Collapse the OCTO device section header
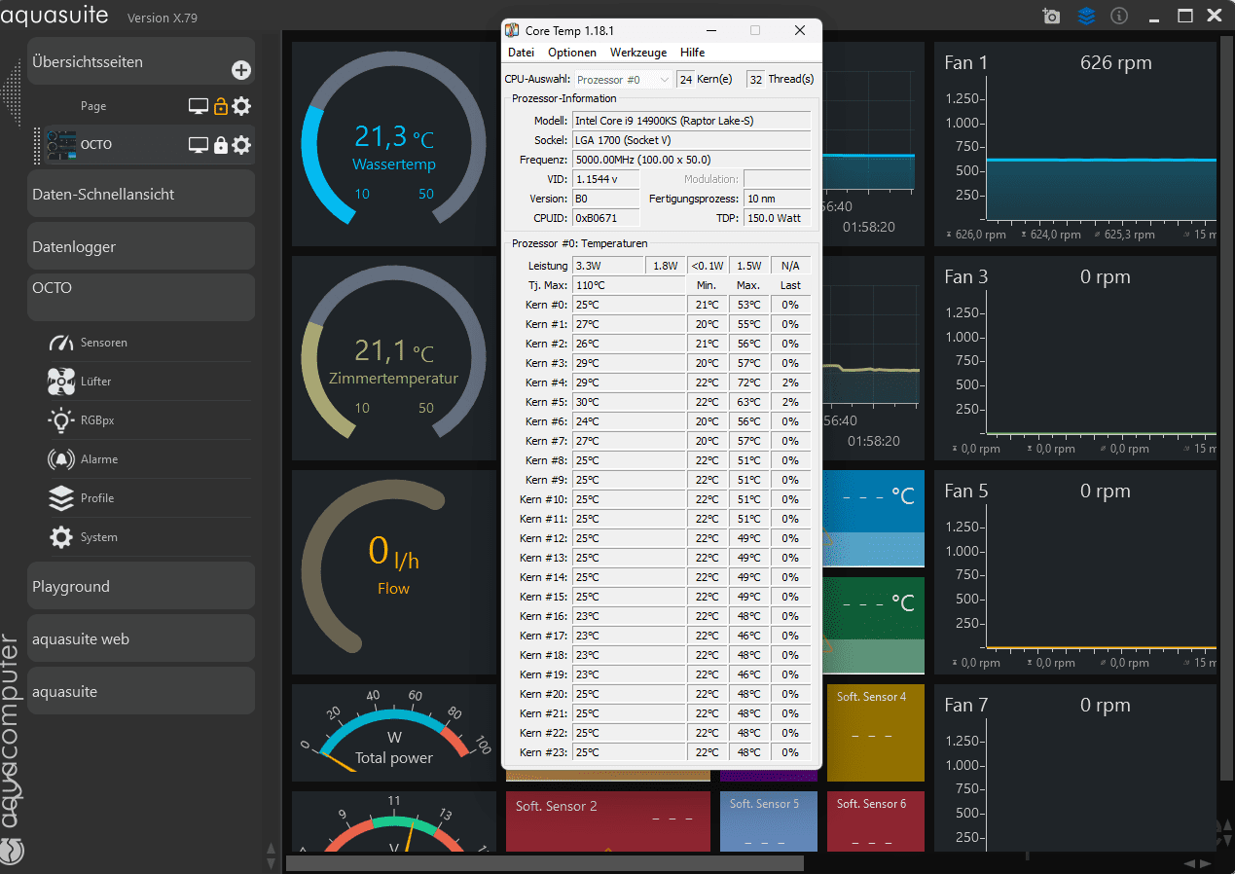Image resolution: width=1235 pixels, height=874 pixels. pyautogui.click(x=141, y=297)
